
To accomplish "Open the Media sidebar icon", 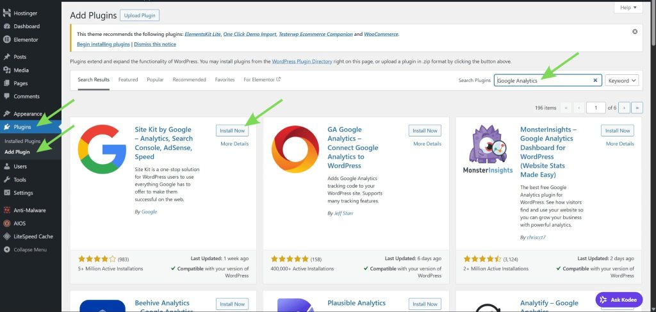I will tap(6, 70).
